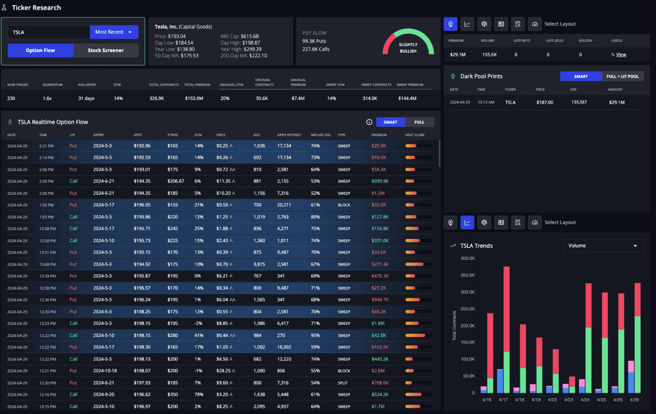Click the $153.0M total premium value
Image resolution: width=656 pixels, height=414 pixels.
click(194, 99)
